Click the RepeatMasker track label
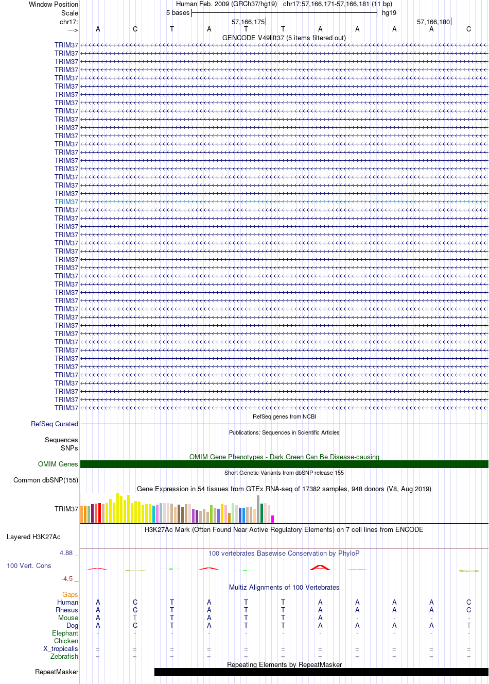Image resolution: width=489 pixels, height=684 pixels. click(x=57, y=672)
